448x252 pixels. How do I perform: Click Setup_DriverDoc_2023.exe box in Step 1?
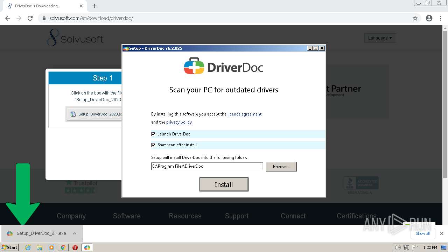[x=94, y=114]
